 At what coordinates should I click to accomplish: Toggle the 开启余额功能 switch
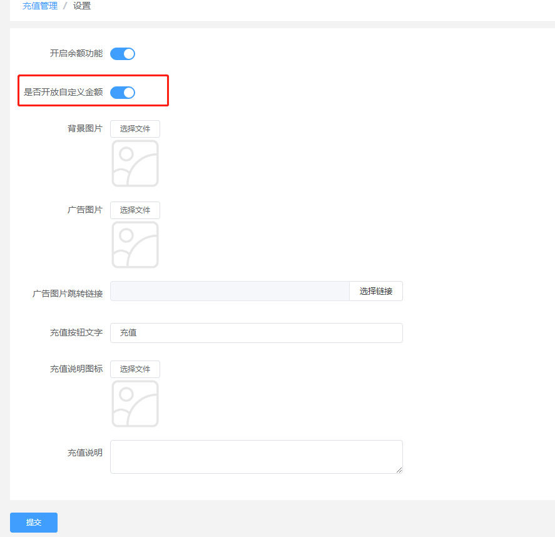click(x=123, y=54)
